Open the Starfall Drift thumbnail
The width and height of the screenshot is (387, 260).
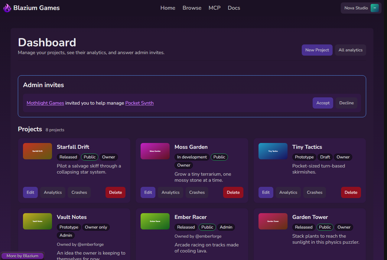(37, 151)
